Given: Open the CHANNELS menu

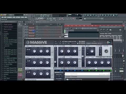Looking at the screenshot, I should (x=9, y=17).
